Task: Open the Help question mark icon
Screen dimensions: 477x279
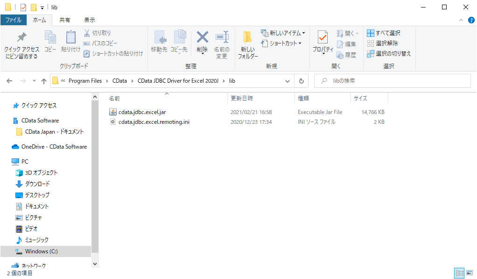Action: (471, 20)
